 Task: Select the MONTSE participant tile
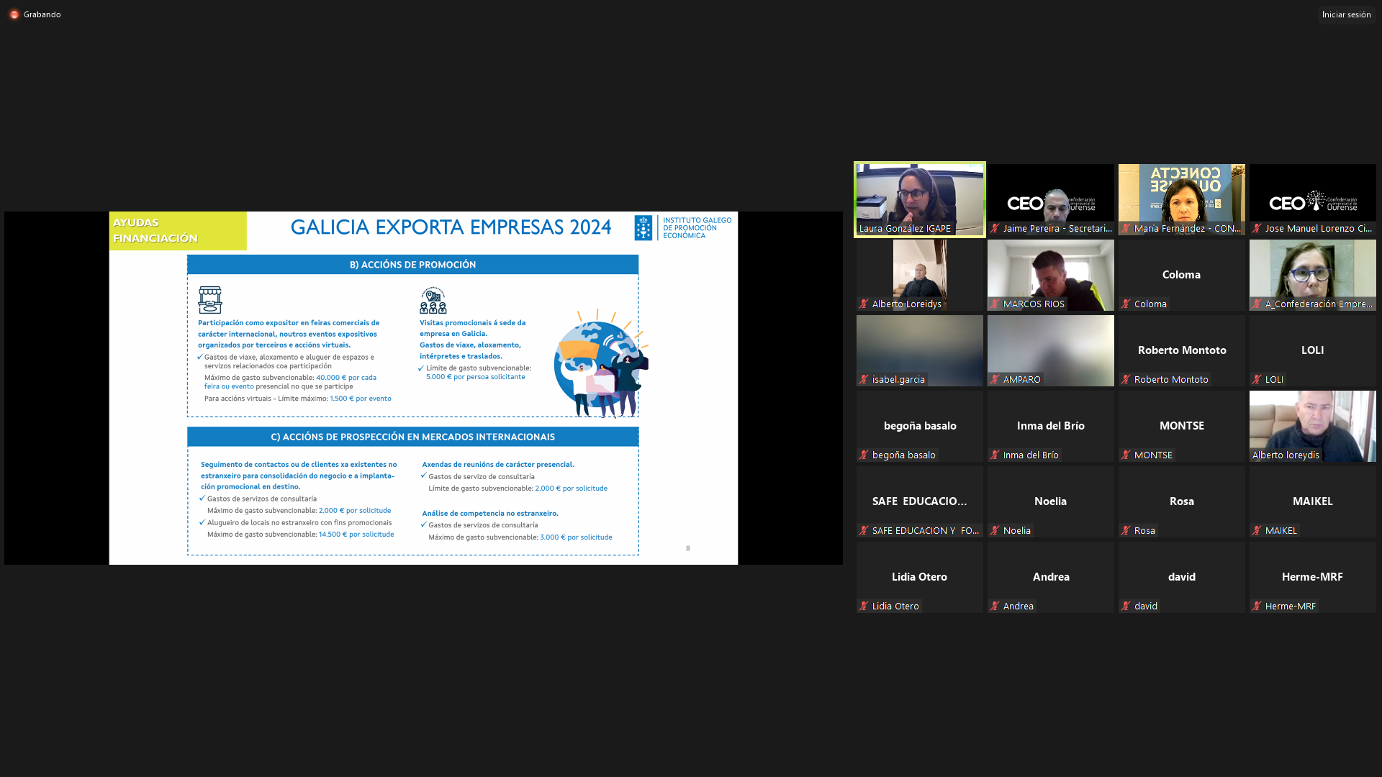(x=1181, y=426)
